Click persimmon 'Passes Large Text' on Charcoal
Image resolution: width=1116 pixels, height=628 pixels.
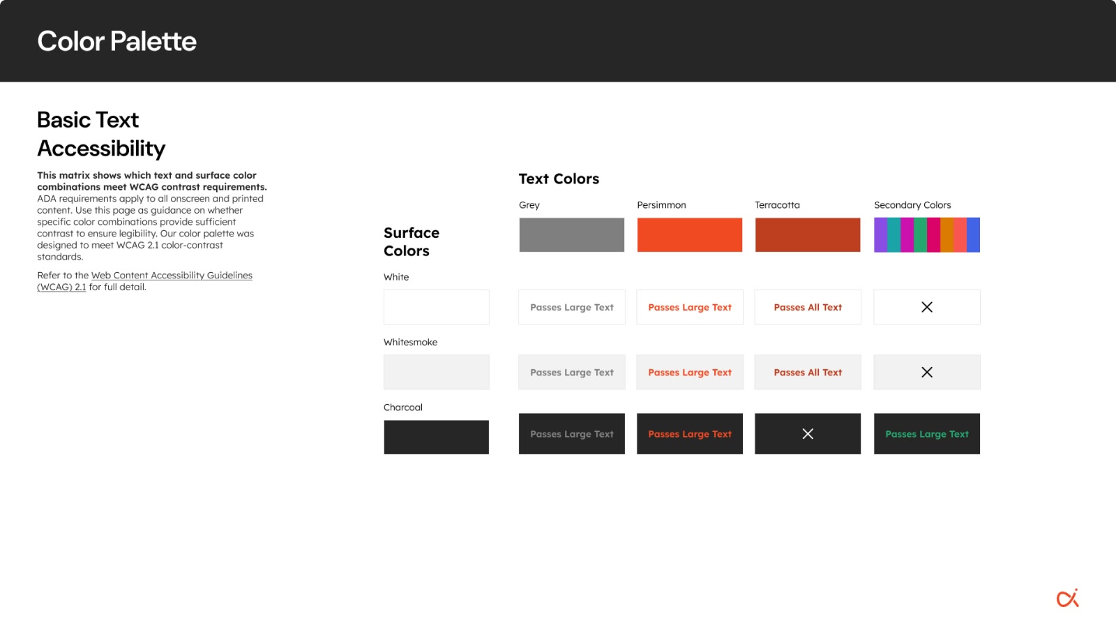point(690,434)
